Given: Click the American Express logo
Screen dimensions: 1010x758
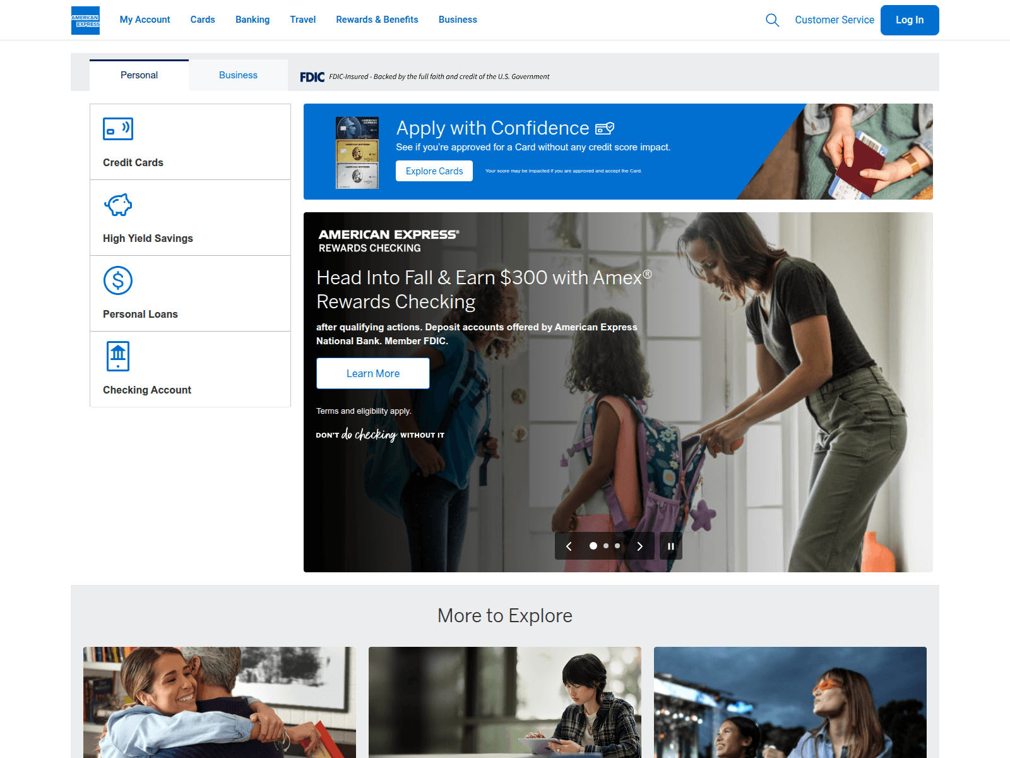Looking at the screenshot, I should (85, 20).
